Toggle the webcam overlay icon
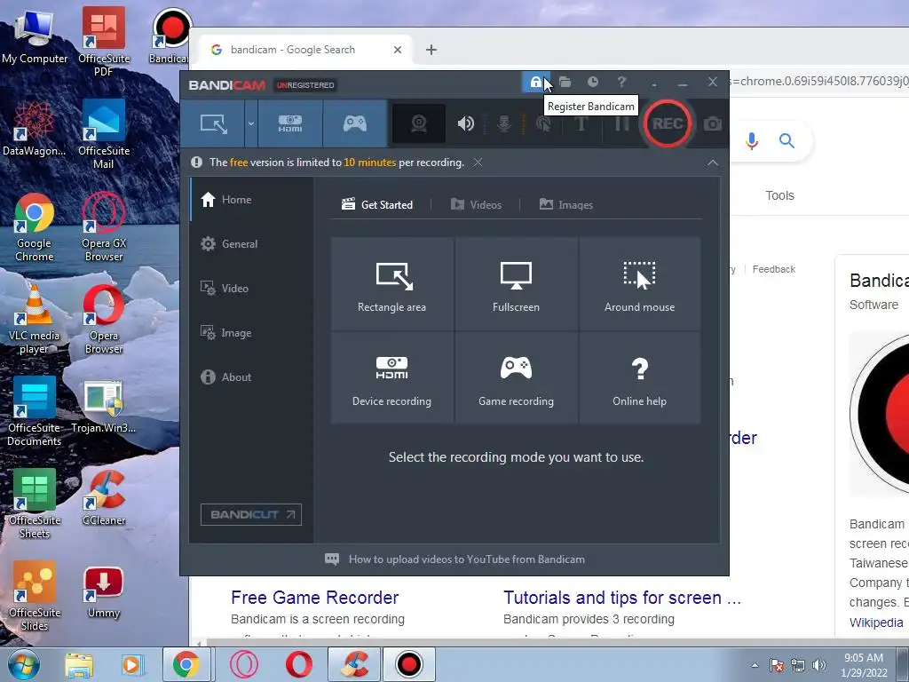 click(419, 123)
